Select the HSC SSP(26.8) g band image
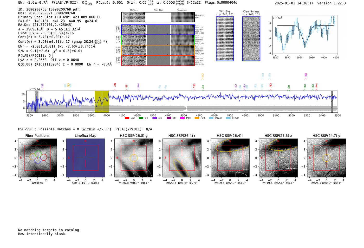364x248 pixels. point(134,158)
